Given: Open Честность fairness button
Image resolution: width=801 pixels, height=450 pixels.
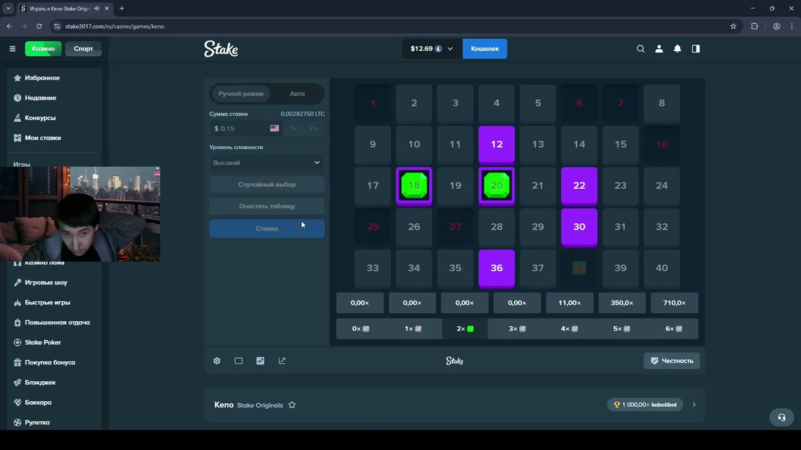Looking at the screenshot, I should [671, 361].
